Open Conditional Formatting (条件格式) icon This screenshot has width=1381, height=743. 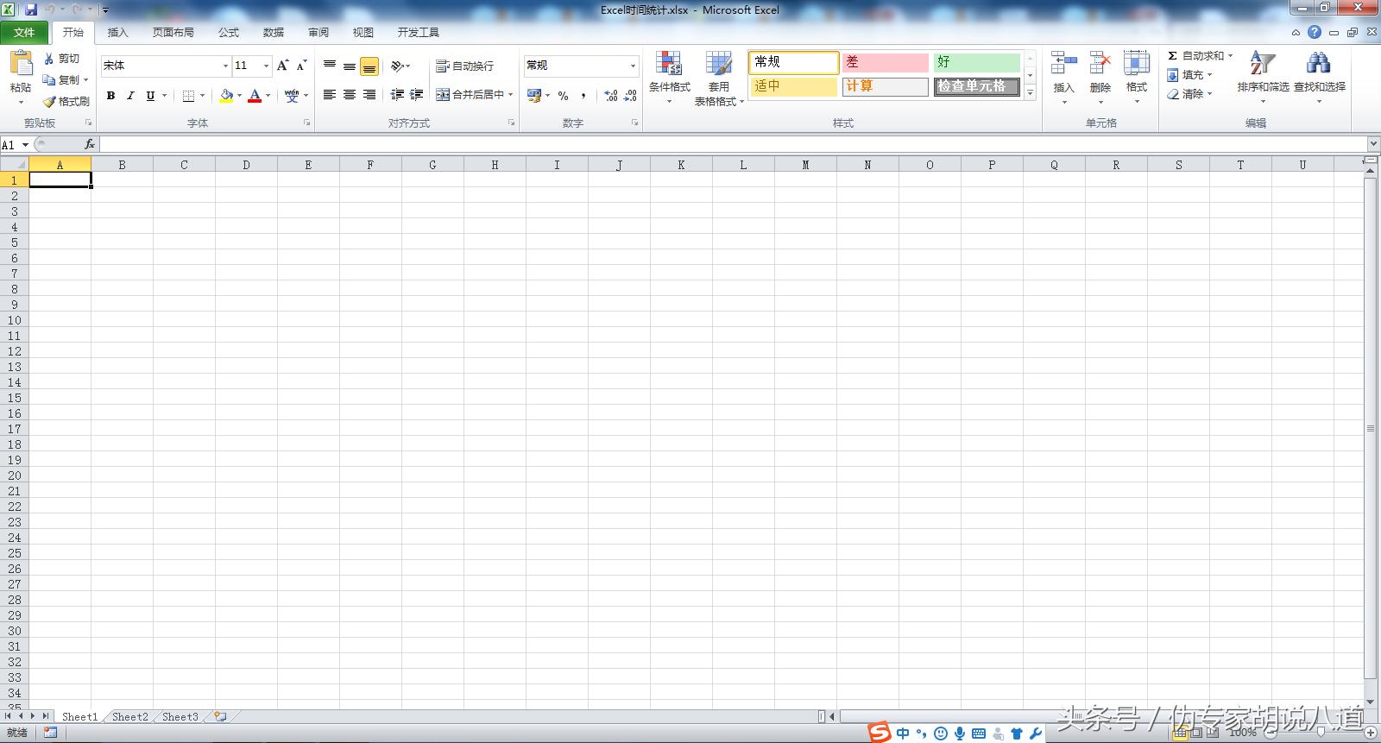[669, 65]
